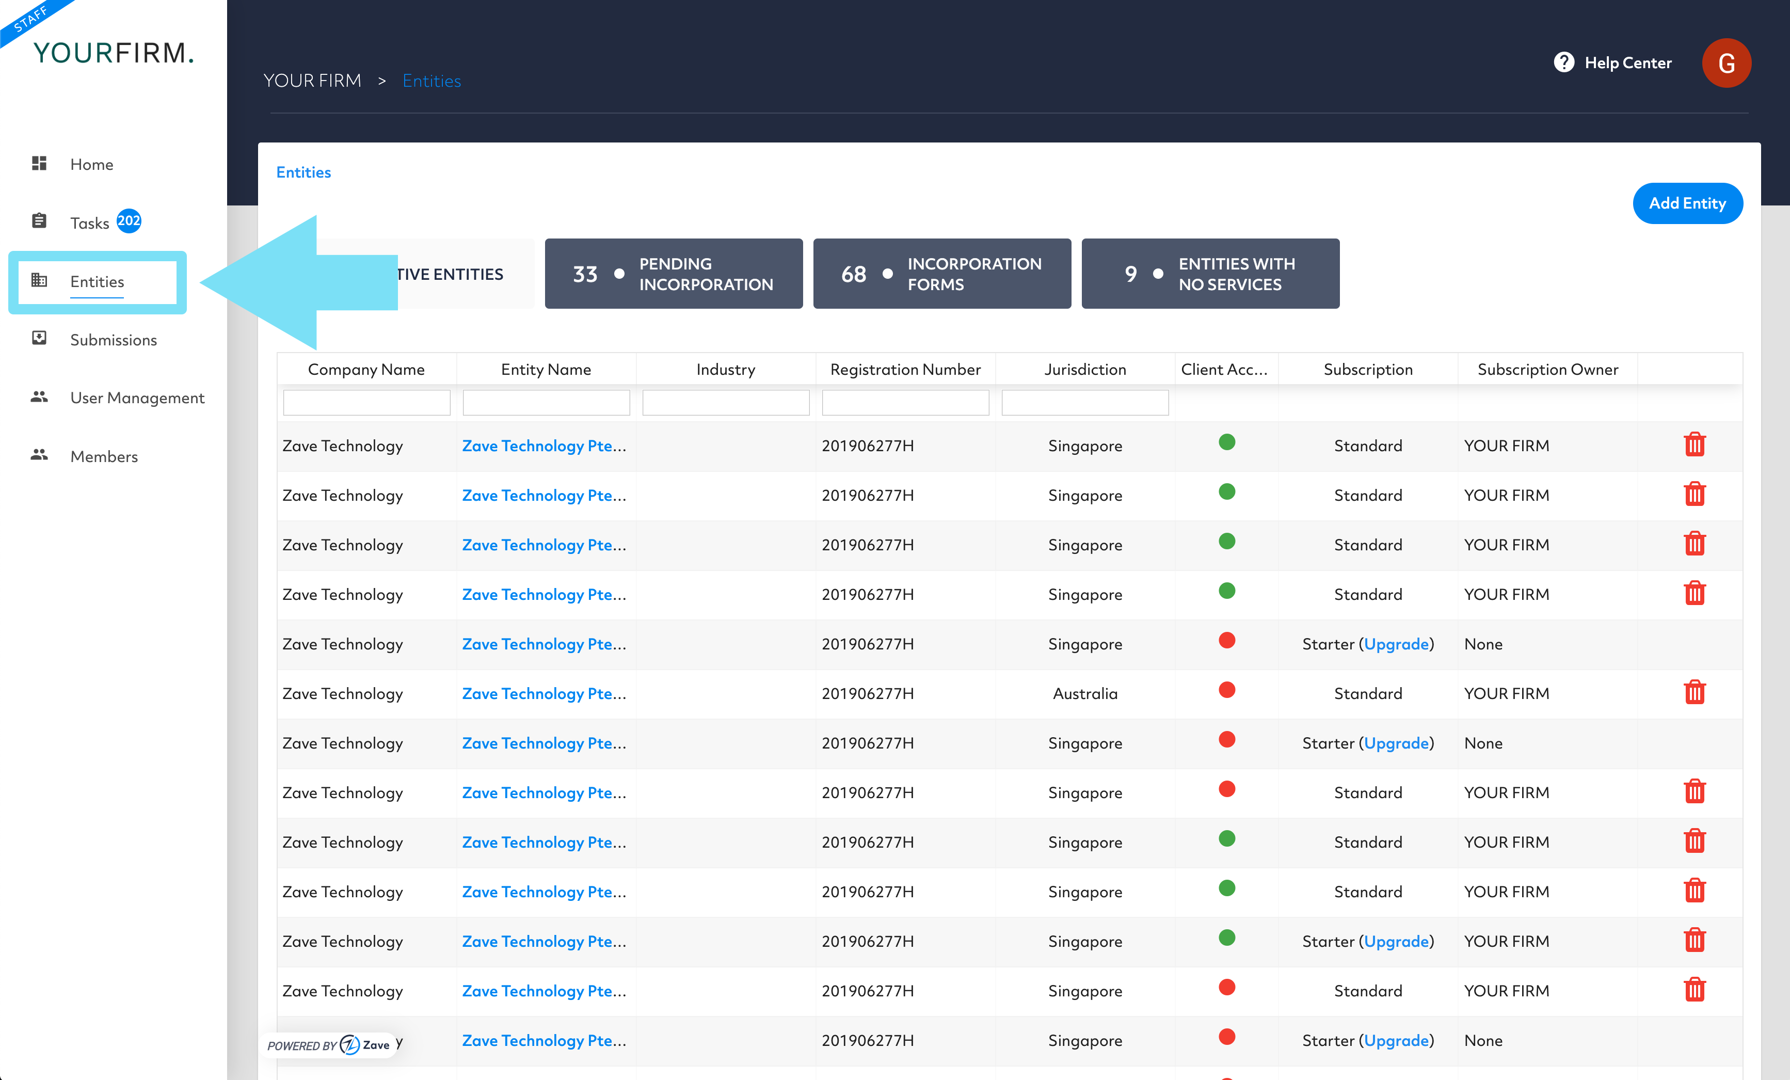Screen dimensions: 1790x1080
Task: Sort by the Subscription Owner column header
Action: (1547, 369)
